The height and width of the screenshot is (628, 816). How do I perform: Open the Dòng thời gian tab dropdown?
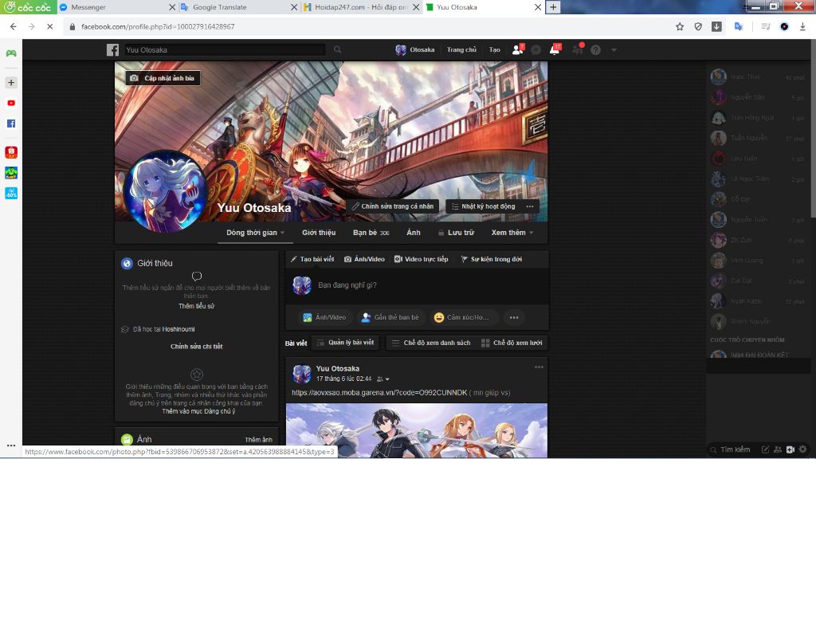tap(256, 233)
